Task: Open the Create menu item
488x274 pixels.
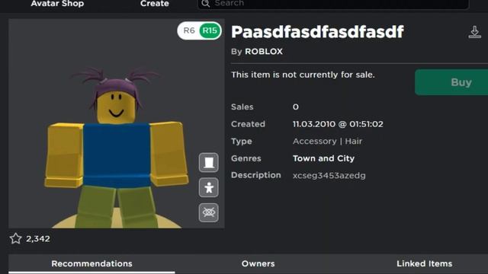Action: point(155,3)
